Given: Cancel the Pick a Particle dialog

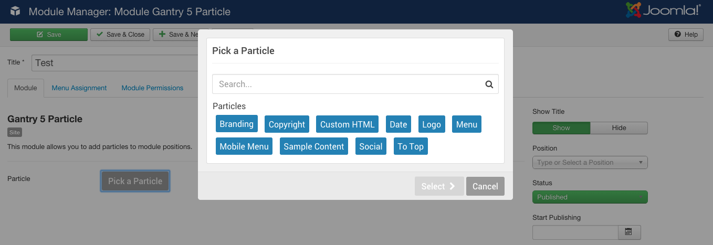Looking at the screenshot, I should [x=485, y=186].
